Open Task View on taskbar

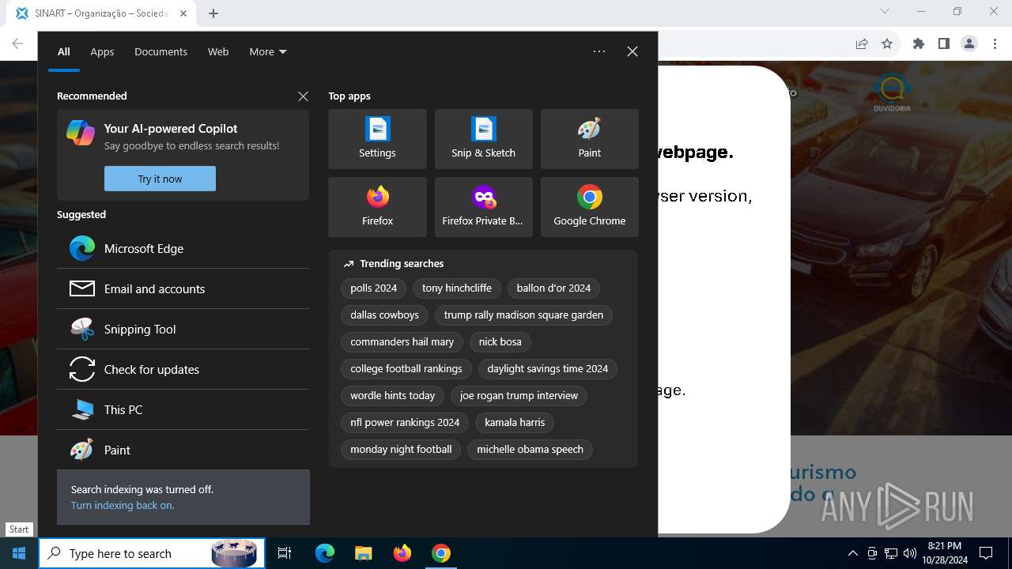[285, 553]
